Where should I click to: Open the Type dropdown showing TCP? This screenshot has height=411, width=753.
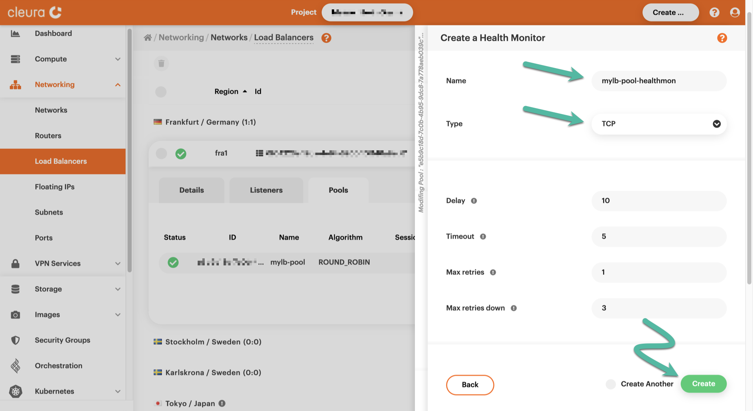658,124
